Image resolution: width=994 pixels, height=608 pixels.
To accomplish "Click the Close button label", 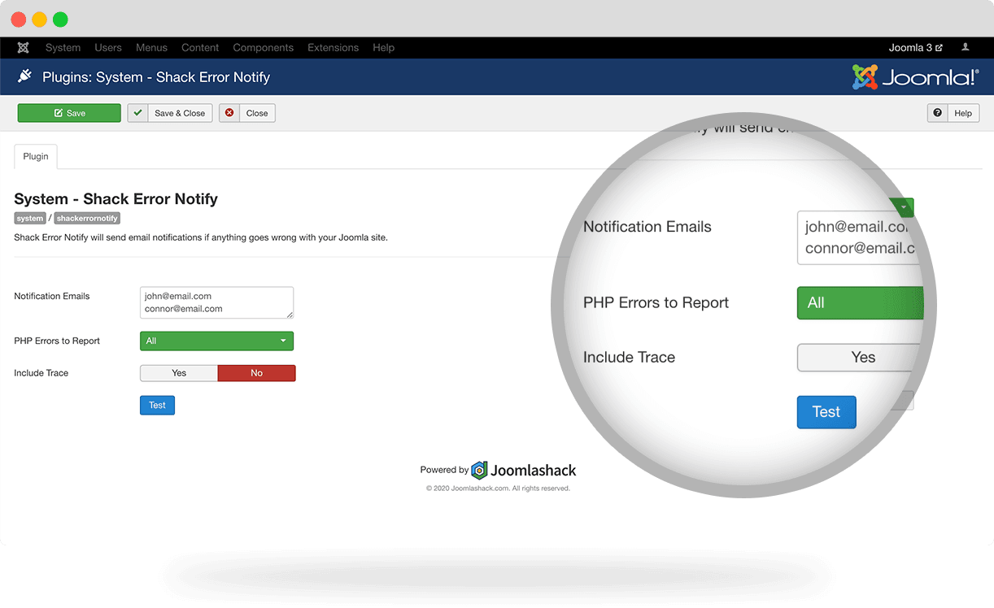I will coord(257,113).
